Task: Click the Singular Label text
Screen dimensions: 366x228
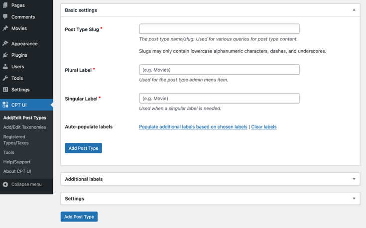Action: pos(81,99)
